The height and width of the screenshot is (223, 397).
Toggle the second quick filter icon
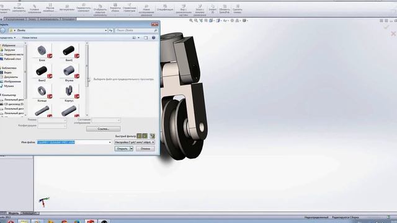[145, 136]
